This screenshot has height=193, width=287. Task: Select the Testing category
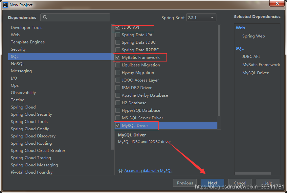coord(60,100)
